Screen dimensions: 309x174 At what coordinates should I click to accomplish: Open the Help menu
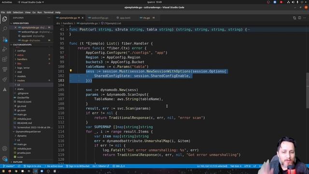point(58,13)
